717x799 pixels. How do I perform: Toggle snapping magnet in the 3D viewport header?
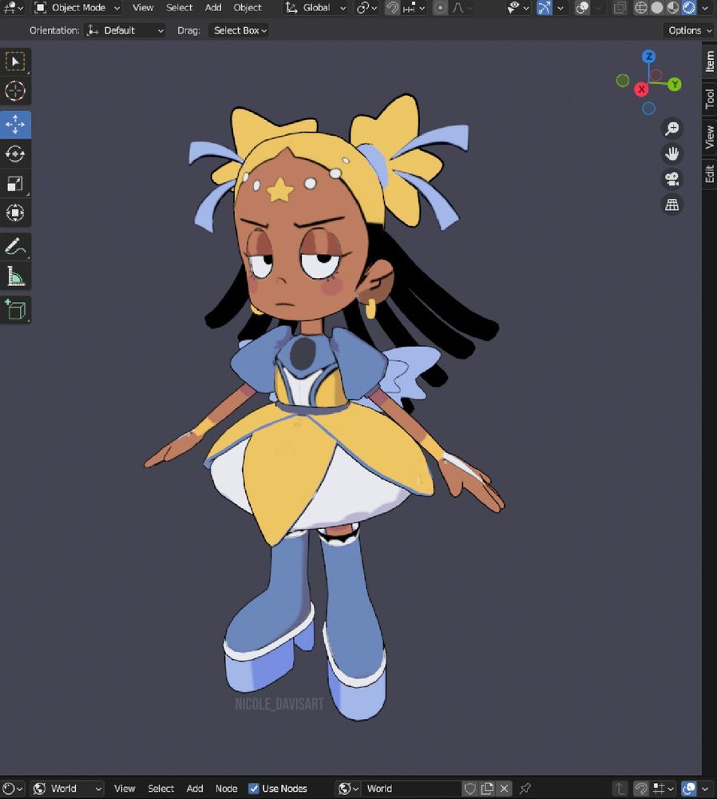pos(392,8)
